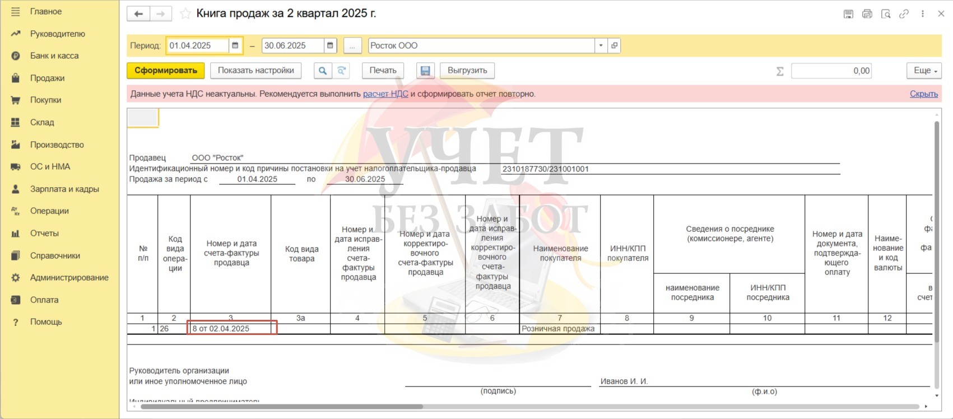Follow the расчет НДС link
Image resolution: width=953 pixels, height=419 pixels.
click(385, 94)
